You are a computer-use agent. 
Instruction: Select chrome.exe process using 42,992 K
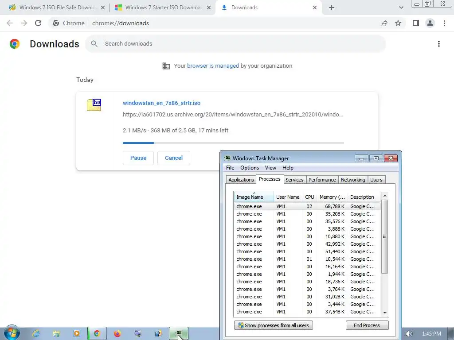click(x=307, y=244)
